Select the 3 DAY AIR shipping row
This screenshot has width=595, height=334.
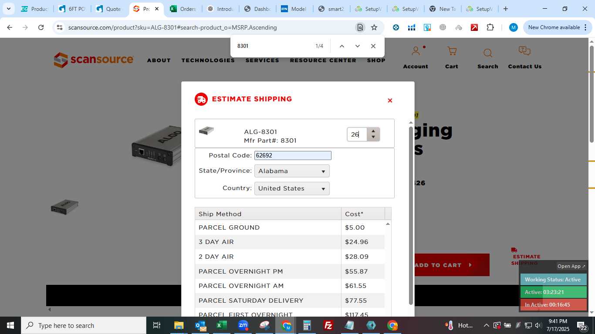pyautogui.click(x=290, y=242)
